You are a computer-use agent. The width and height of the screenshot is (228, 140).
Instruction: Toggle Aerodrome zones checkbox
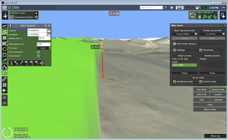(174, 82)
